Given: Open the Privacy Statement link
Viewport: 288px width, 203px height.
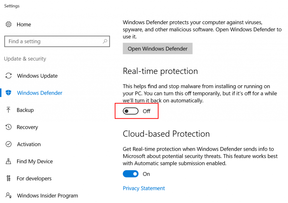Looking at the screenshot, I should 144,188.
